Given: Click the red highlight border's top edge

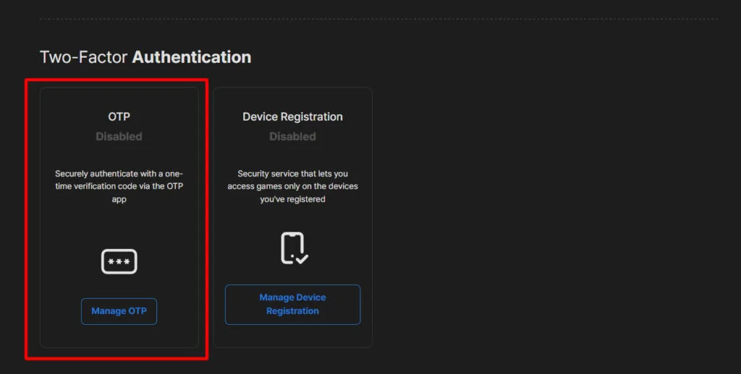Looking at the screenshot, I should (x=116, y=80).
